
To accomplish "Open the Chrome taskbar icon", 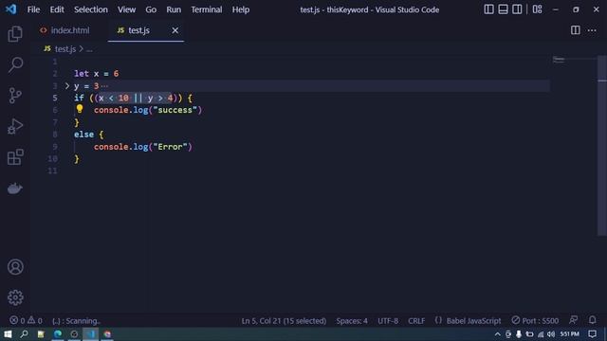I will tap(107, 334).
